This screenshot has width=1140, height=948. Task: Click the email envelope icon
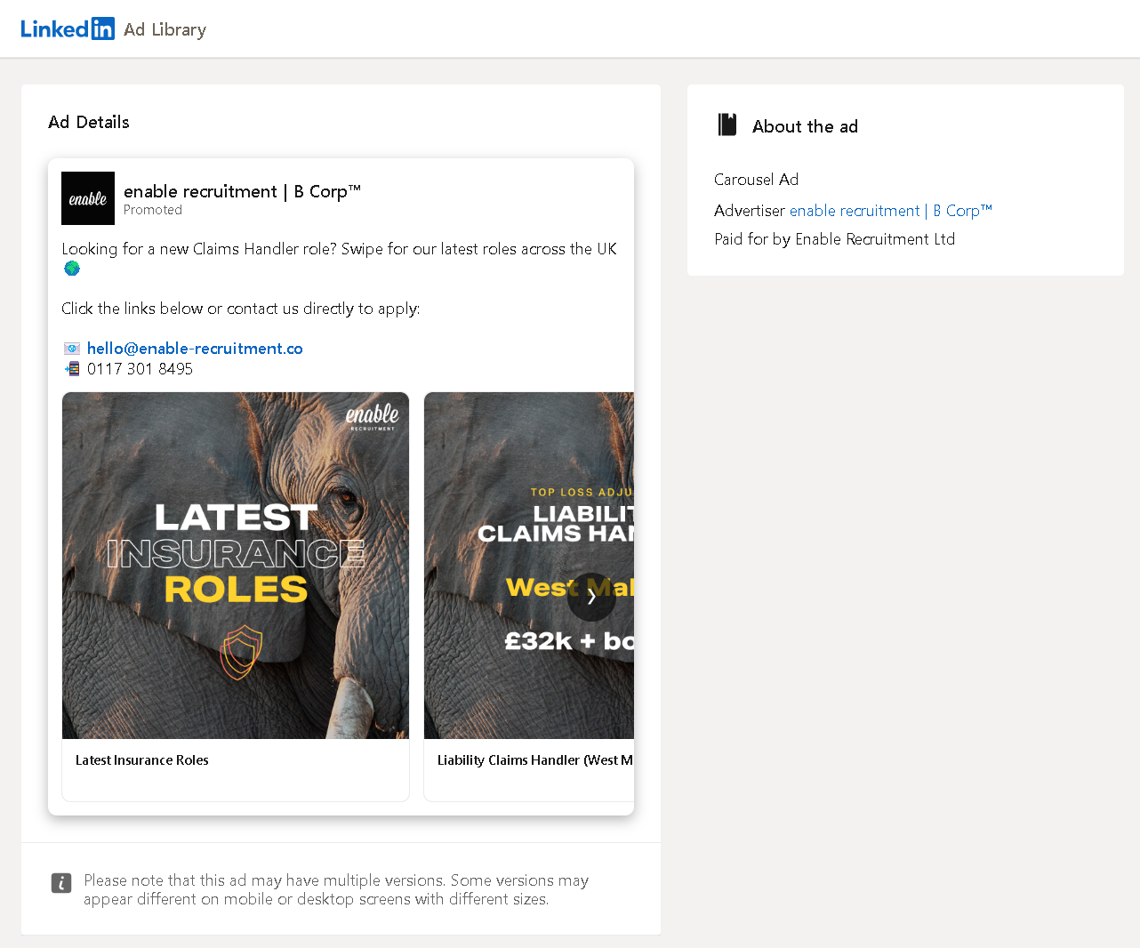coord(71,348)
